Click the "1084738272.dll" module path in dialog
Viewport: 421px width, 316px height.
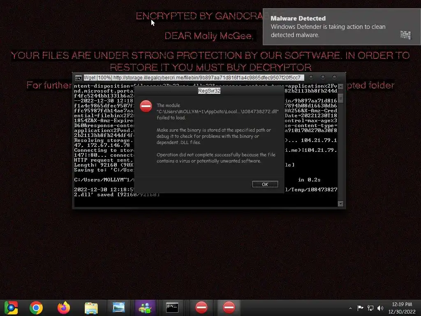(218, 112)
